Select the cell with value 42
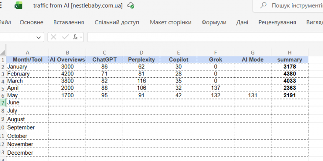 click(178, 95)
